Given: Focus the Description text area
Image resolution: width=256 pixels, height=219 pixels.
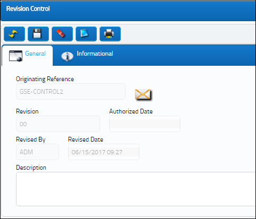Looking at the screenshot, I should [136, 189].
